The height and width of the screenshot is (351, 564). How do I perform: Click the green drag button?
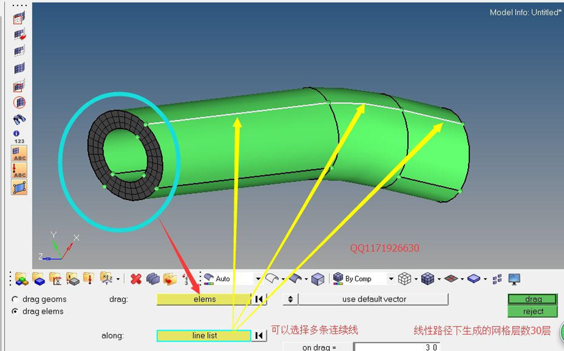533,299
